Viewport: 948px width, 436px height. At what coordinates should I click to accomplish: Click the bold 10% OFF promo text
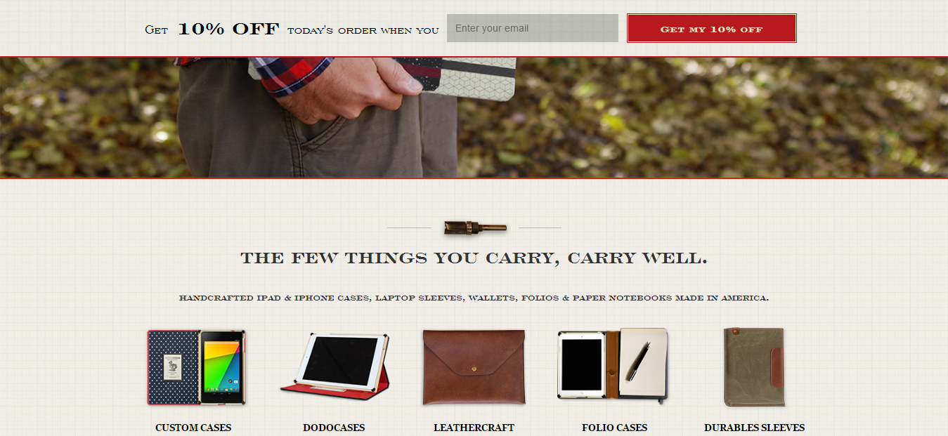(x=228, y=29)
